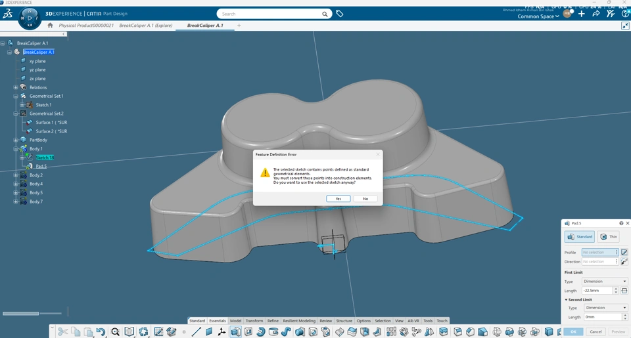Screen dimensions: 631x338
Task: Select the xy plane tree item
Action: 37,61
